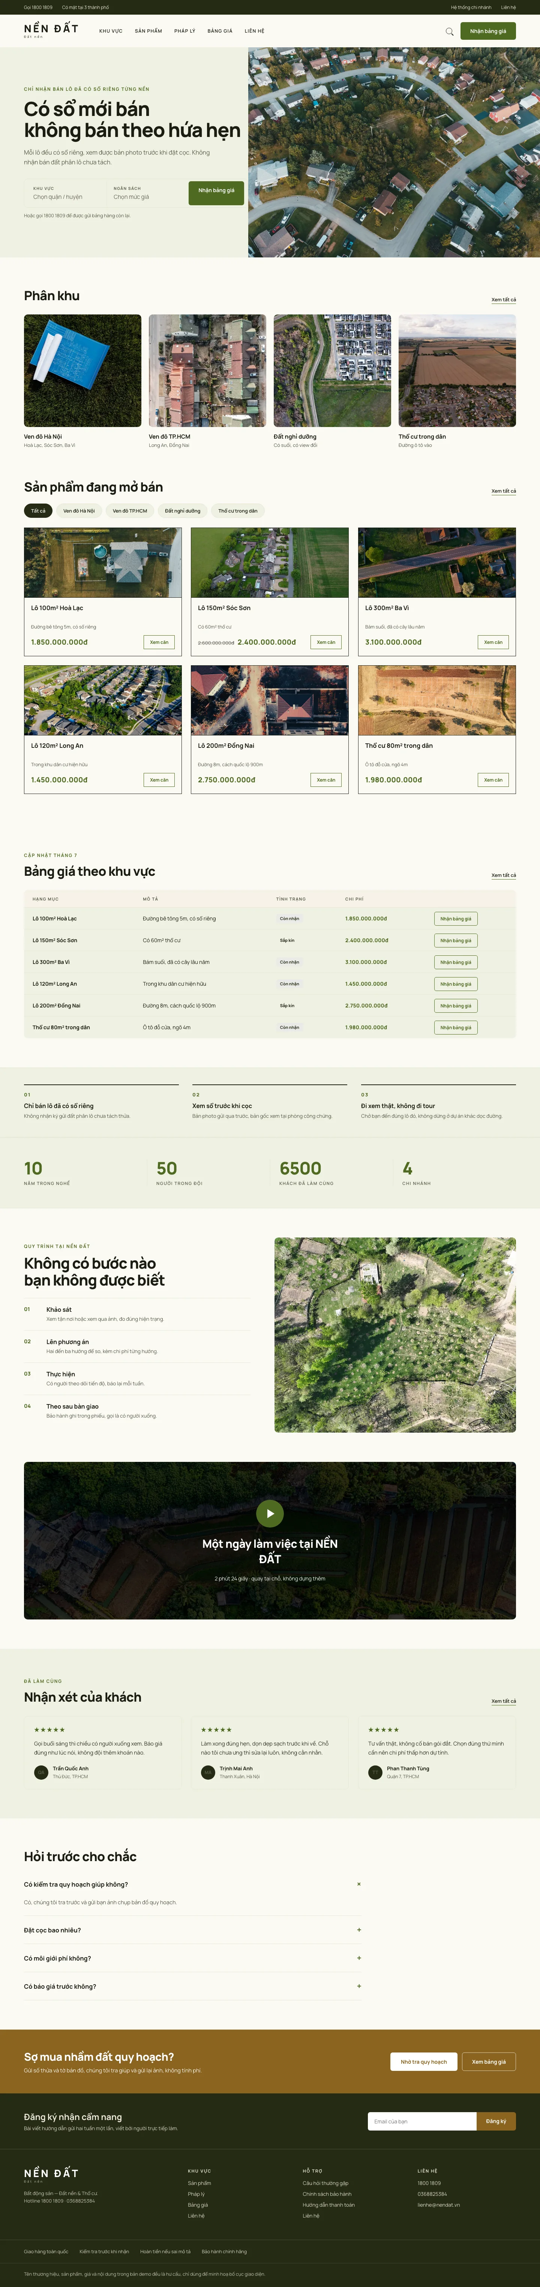Click "Xem căn" for Lô 120m² Long An
The image size is (540, 2287).
(159, 779)
